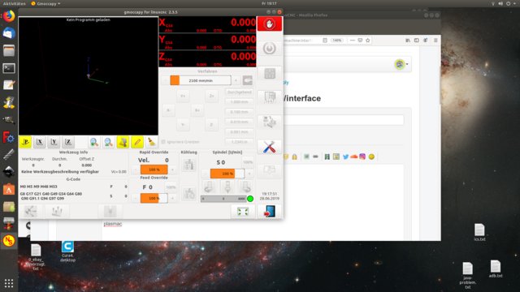The width and height of the screenshot is (520, 292).
Task: Select Y view button in preview toolbar
Action: click(54, 143)
